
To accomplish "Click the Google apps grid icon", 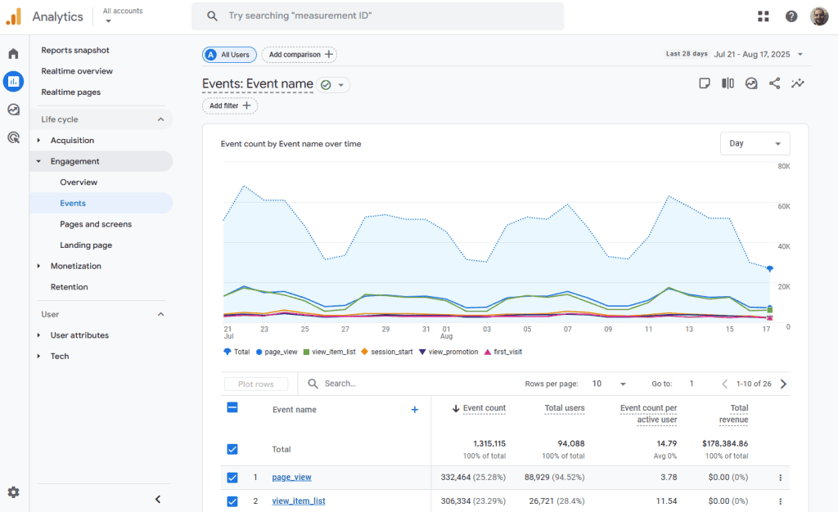I will (764, 16).
